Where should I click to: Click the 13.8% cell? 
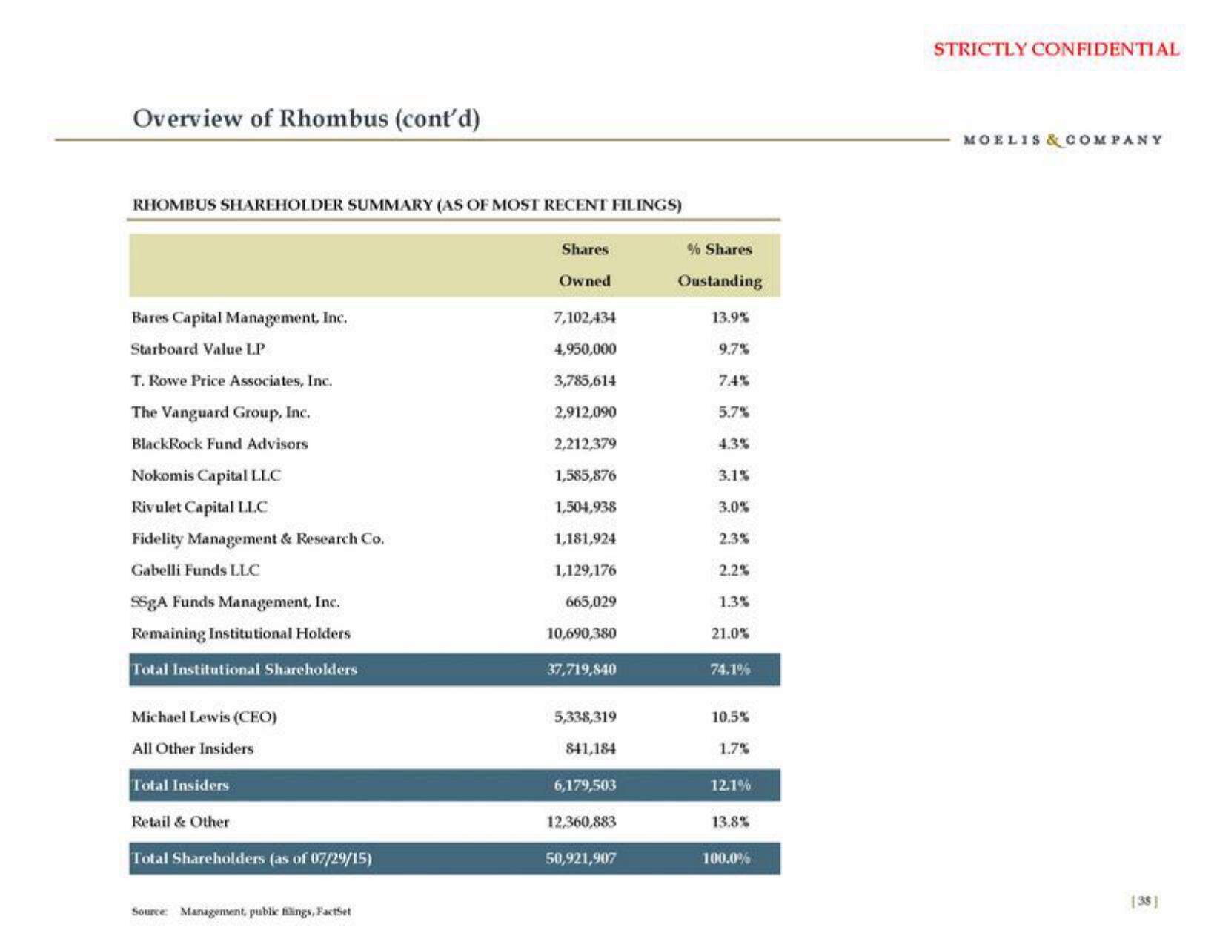point(731,822)
